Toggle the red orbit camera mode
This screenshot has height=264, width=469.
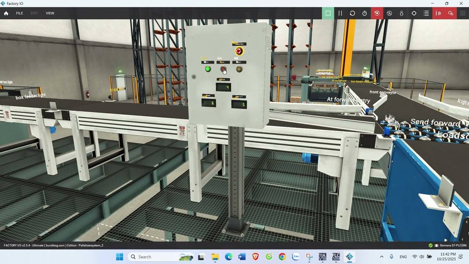(377, 13)
